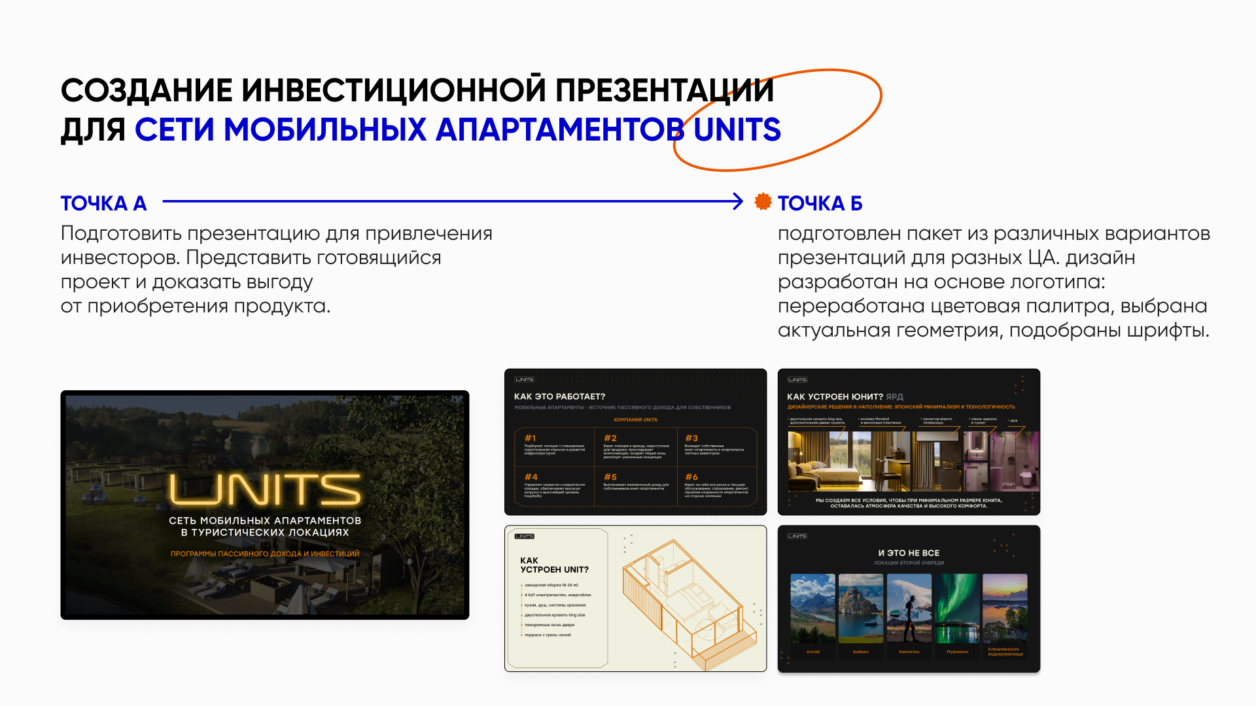The height and width of the screenshot is (706, 1256).
Task: Click the blue СЕТИ МОБИЛЬНЫХ АПАРТАМЕНТОВ UNITS title
Action: pos(457,129)
